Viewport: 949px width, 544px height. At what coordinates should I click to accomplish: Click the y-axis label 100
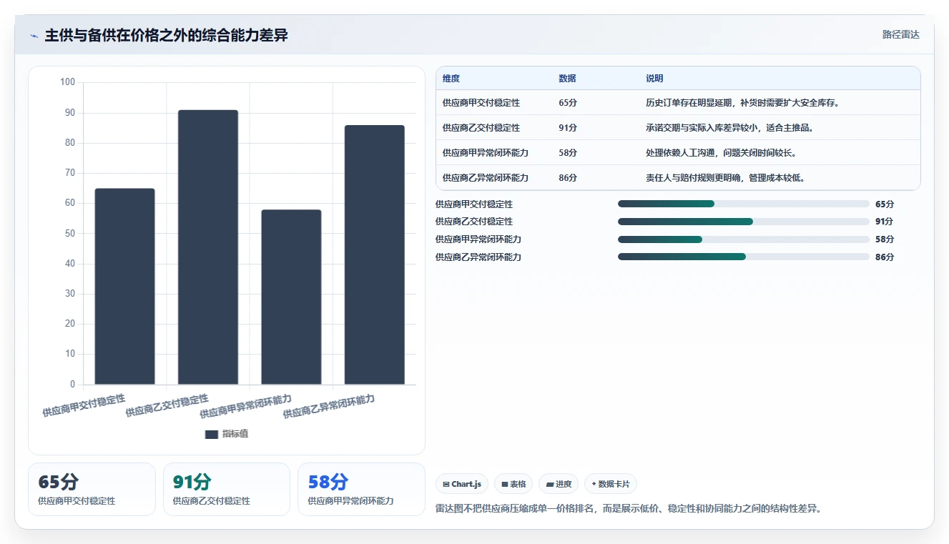pos(67,82)
